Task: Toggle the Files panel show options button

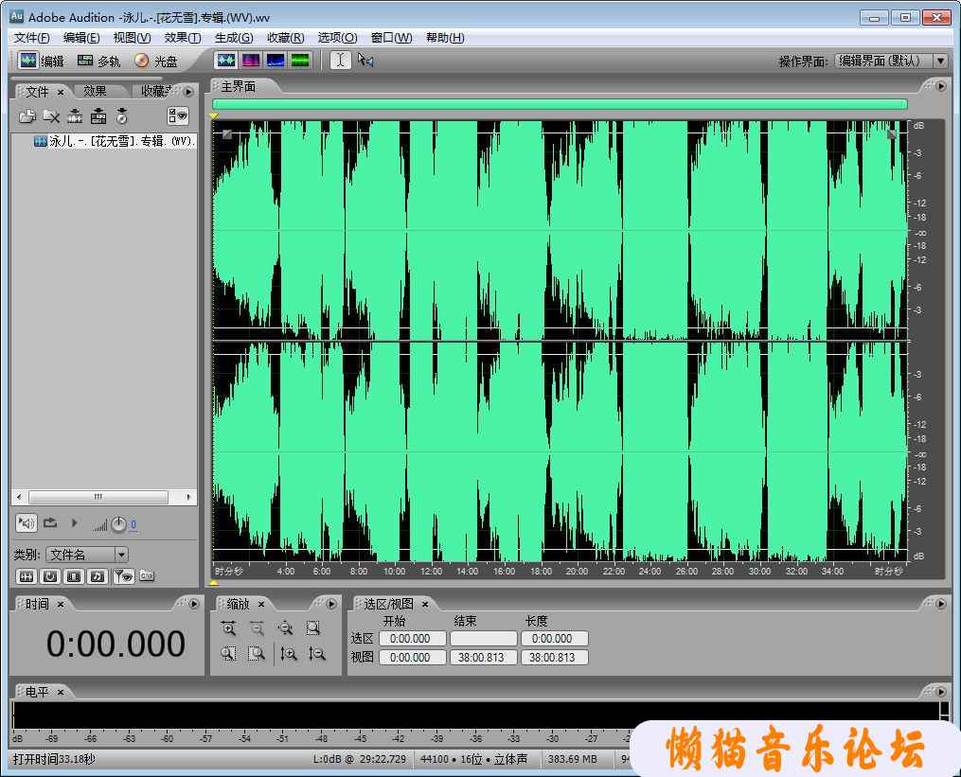Action: click(x=178, y=115)
